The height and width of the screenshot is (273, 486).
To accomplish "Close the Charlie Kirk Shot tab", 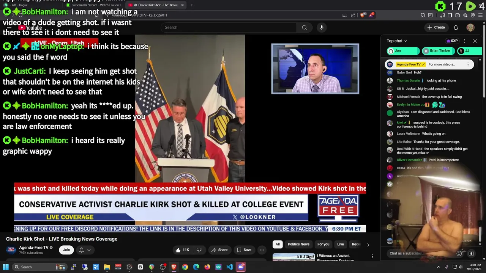I will (182, 5).
